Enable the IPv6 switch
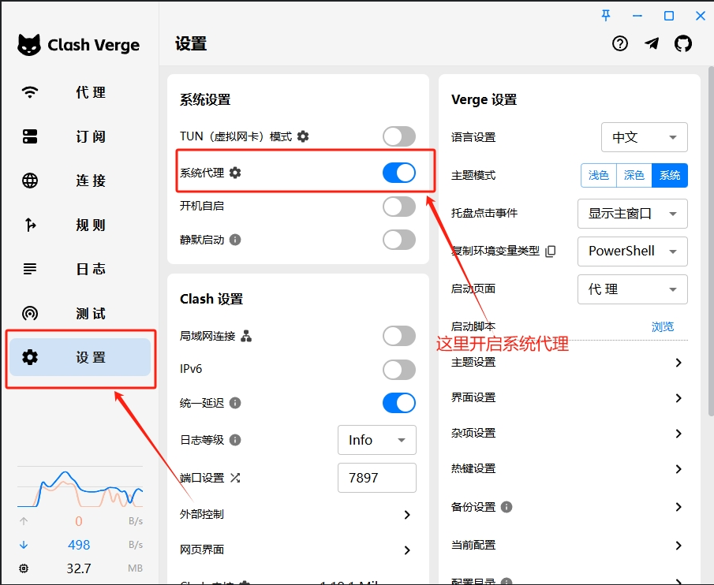Screen dimensions: 714x585 pyautogui.click(x=399, y=369)
